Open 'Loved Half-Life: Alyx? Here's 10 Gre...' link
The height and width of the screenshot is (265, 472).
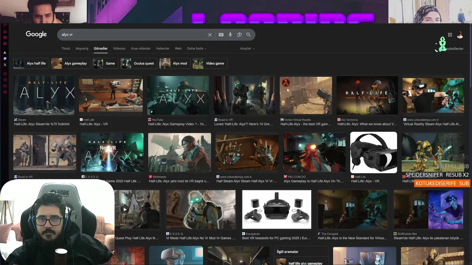[244, 124]
